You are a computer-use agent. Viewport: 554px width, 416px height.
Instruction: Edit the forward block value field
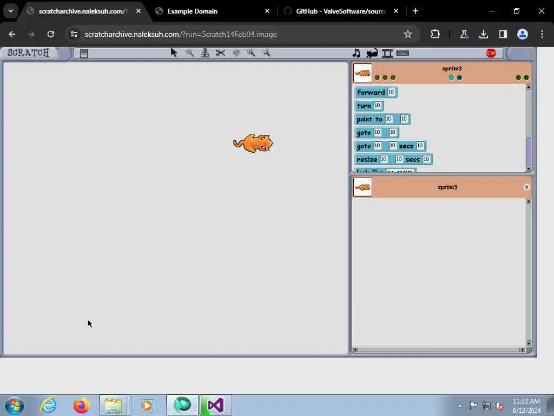391,92
